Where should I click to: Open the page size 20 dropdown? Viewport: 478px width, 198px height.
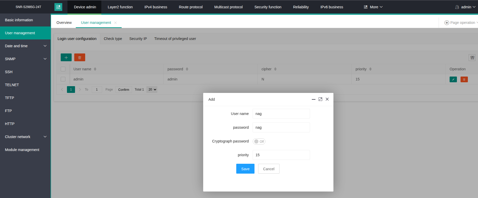152,90
